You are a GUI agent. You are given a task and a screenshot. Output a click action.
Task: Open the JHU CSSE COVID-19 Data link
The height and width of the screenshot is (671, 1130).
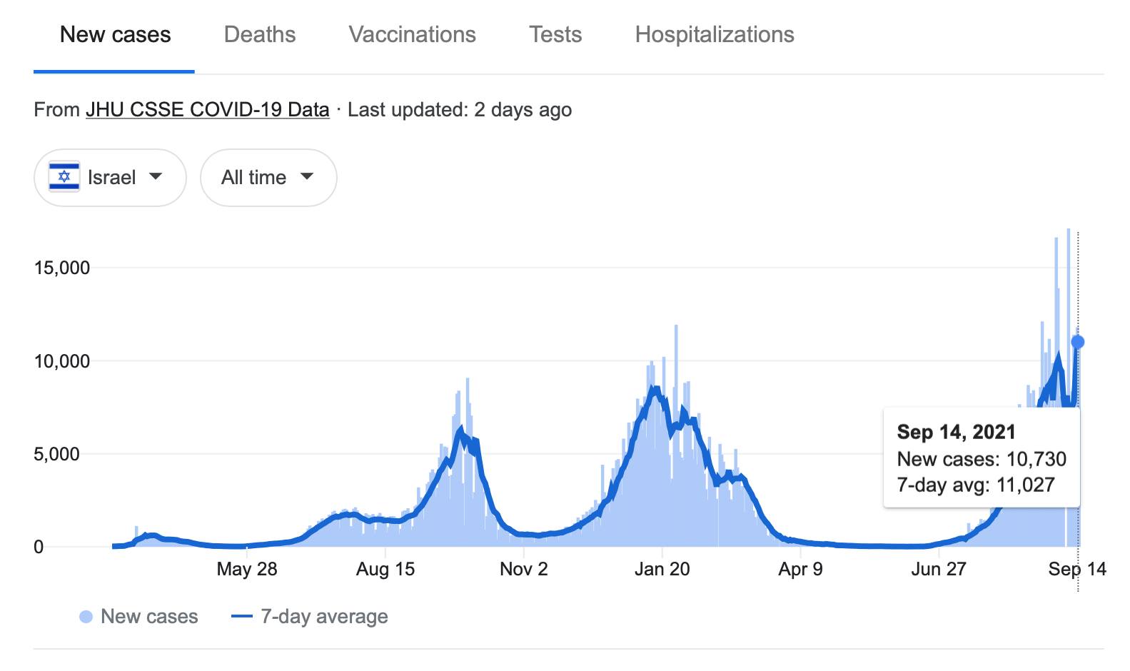point(207,110)
